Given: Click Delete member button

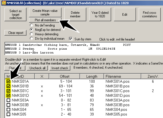Looking at the screenshot, I should point(75,14).
